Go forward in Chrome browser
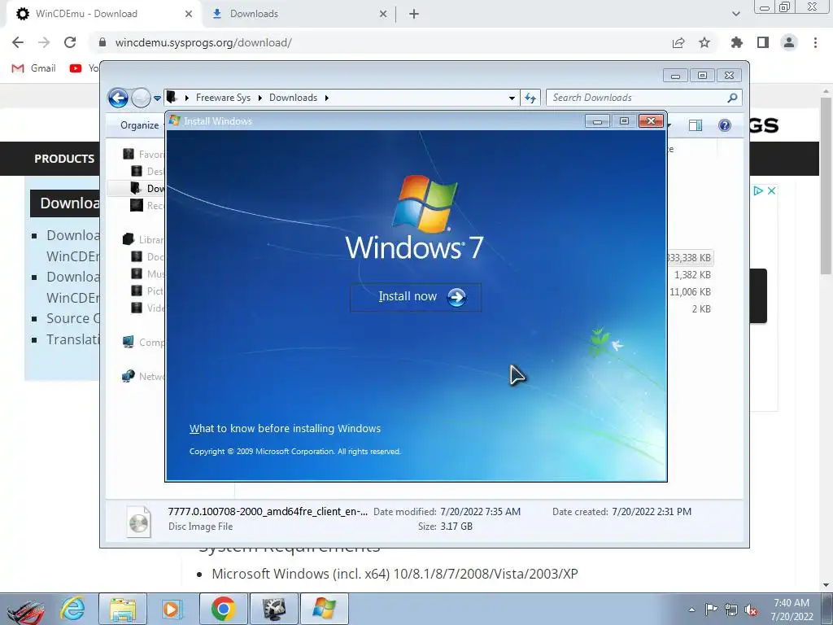 [44, 42]
